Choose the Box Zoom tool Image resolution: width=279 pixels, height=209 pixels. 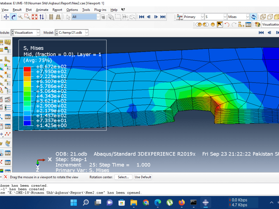point(27,17)
